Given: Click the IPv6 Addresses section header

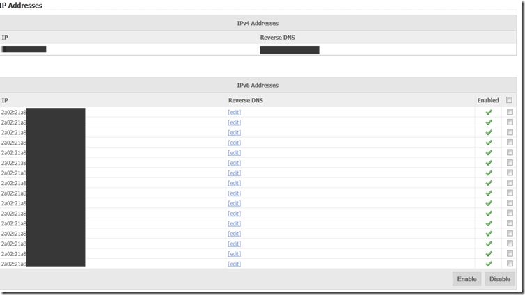Looking at the screenshot, I should (258, 86).
